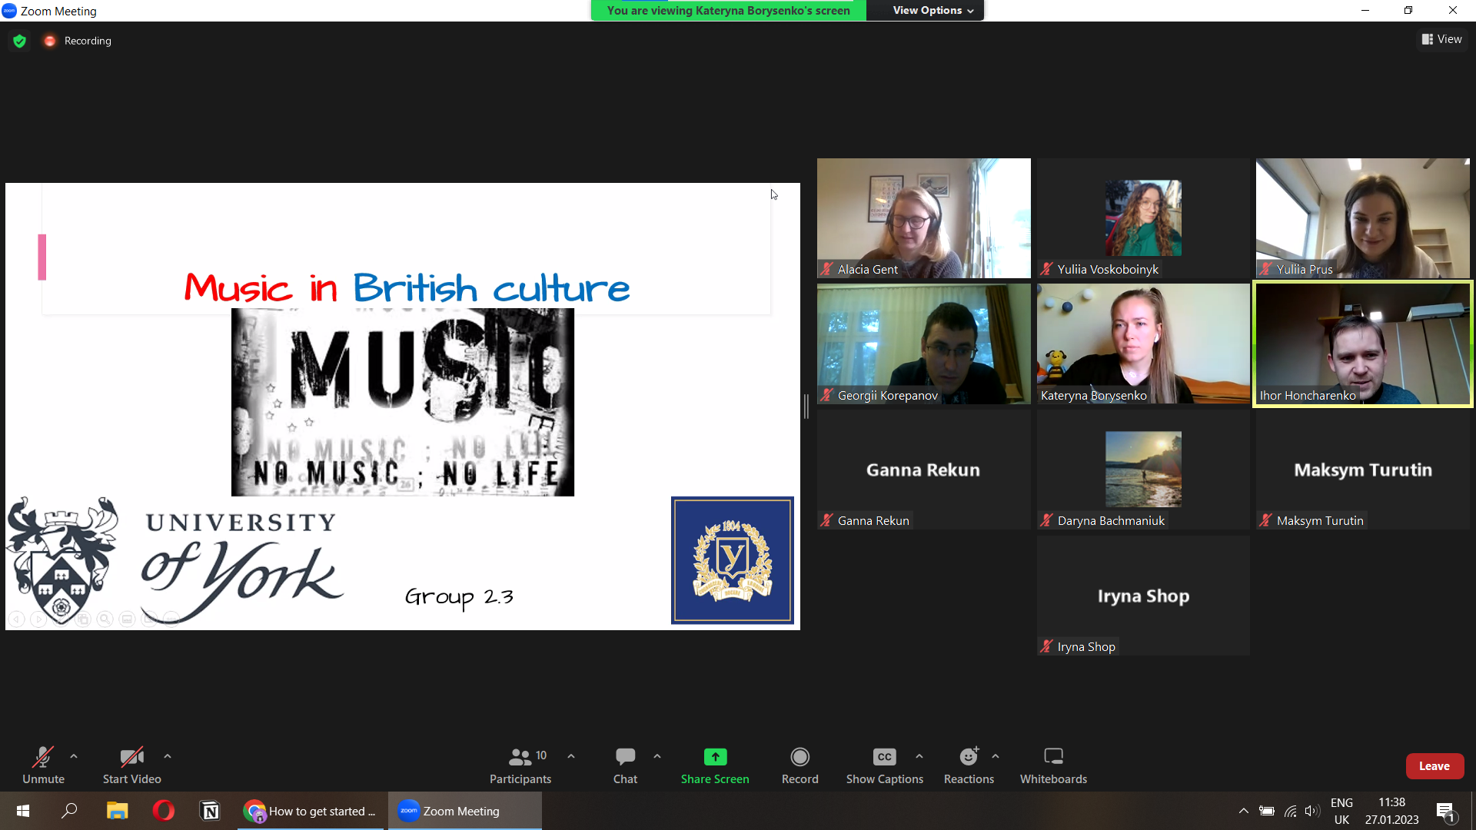Screen dimensions: 1476x830
Task: Open Reactions smiley menu
Action: click(969, 765)
